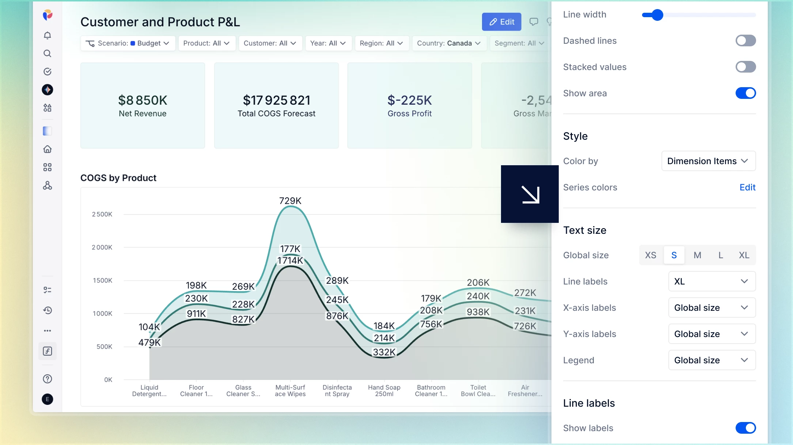Open the Country: Canada filter dropdown
This screenshot has width=793, height=445.
449,43
